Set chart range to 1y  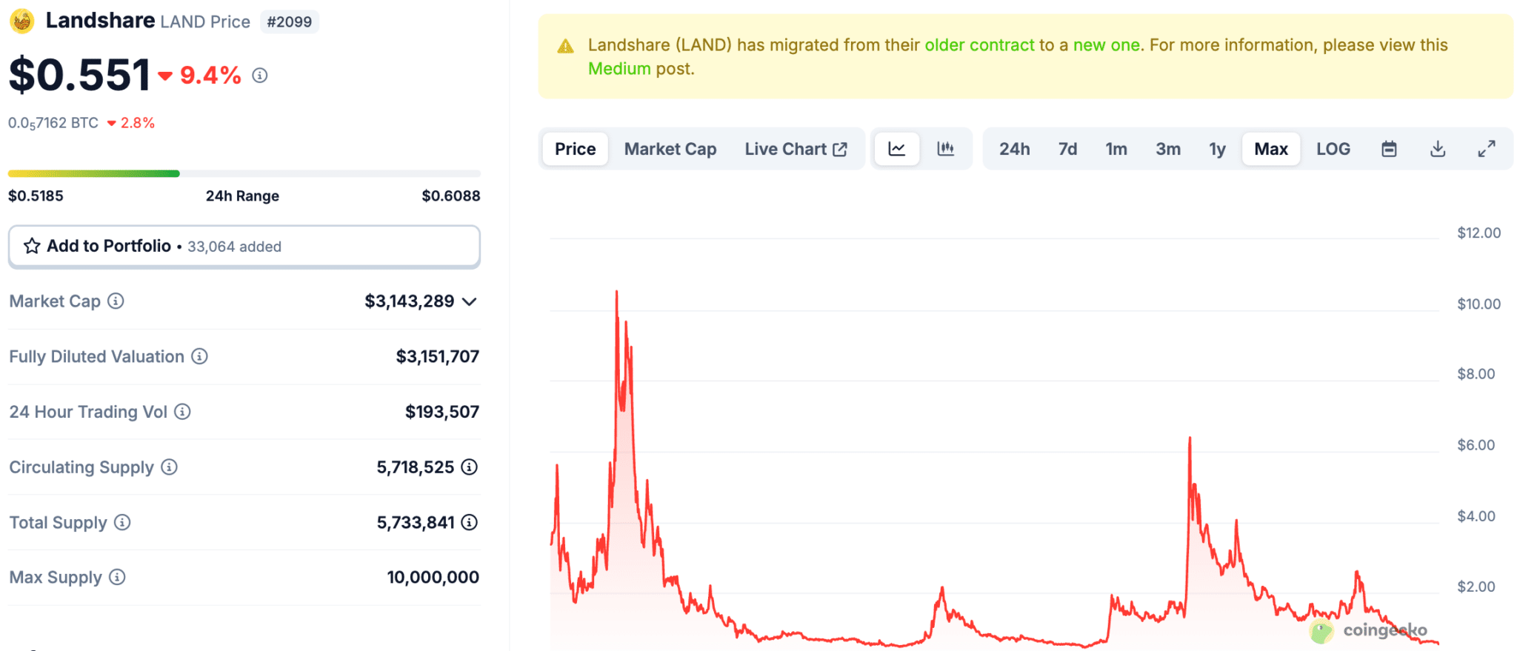coord(1217,149)
